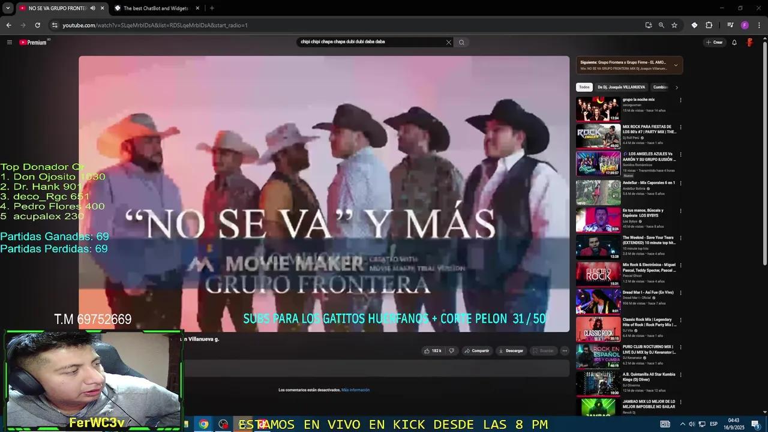The image size is (768, 432).
Task: Open options menu for Classic Rock Mix
Action: tap(680, 320)
